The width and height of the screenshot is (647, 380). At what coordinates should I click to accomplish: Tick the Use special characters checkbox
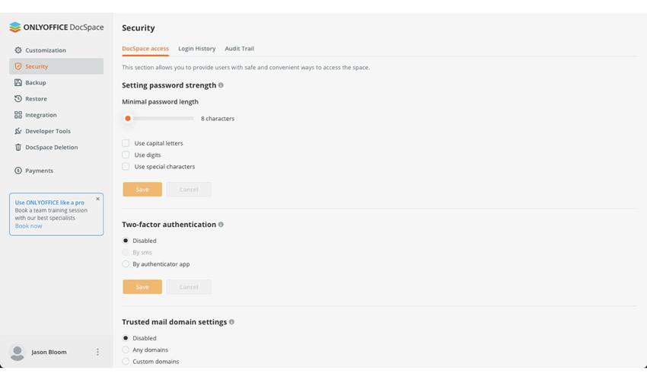(126, 167)
